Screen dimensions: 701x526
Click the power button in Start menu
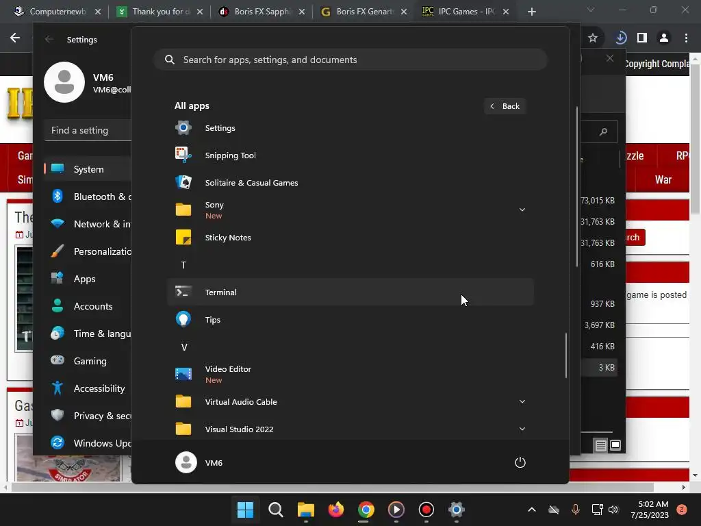(520, 462)
